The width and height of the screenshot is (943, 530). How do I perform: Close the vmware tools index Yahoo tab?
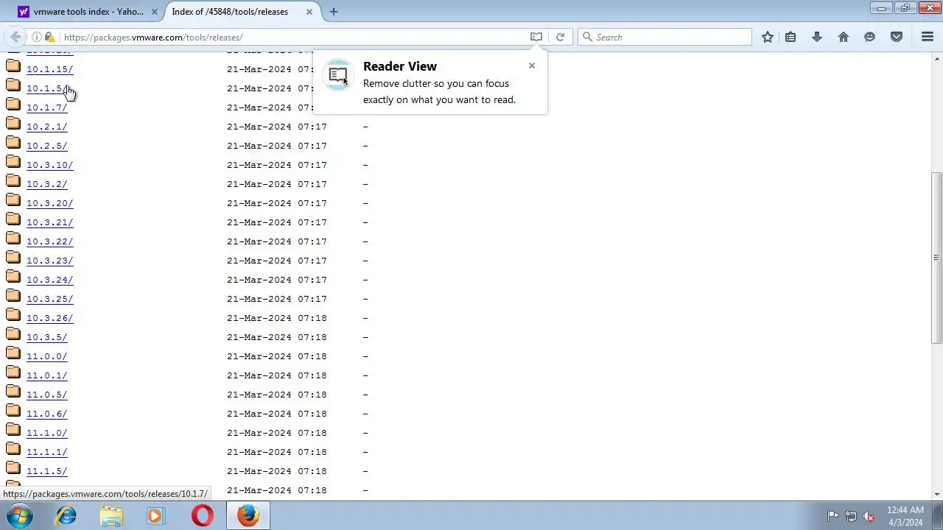coord(155,12)
